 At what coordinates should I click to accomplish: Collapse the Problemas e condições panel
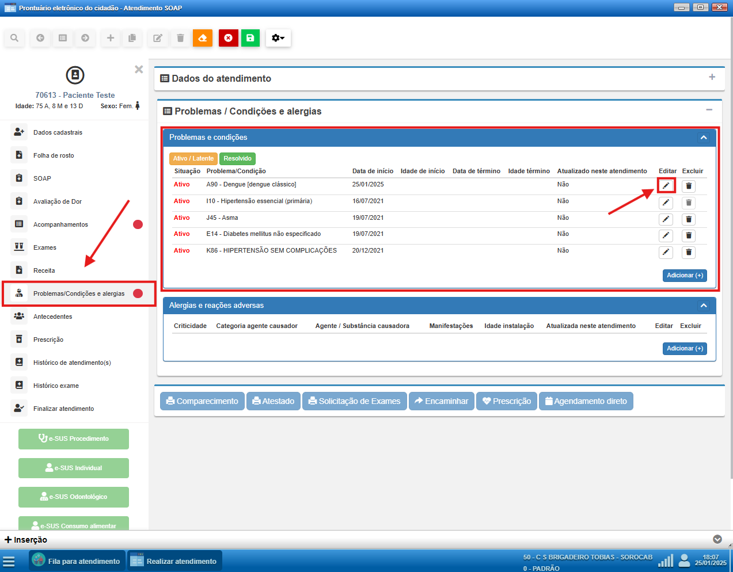pyautogui.click(x=703, y=138)
